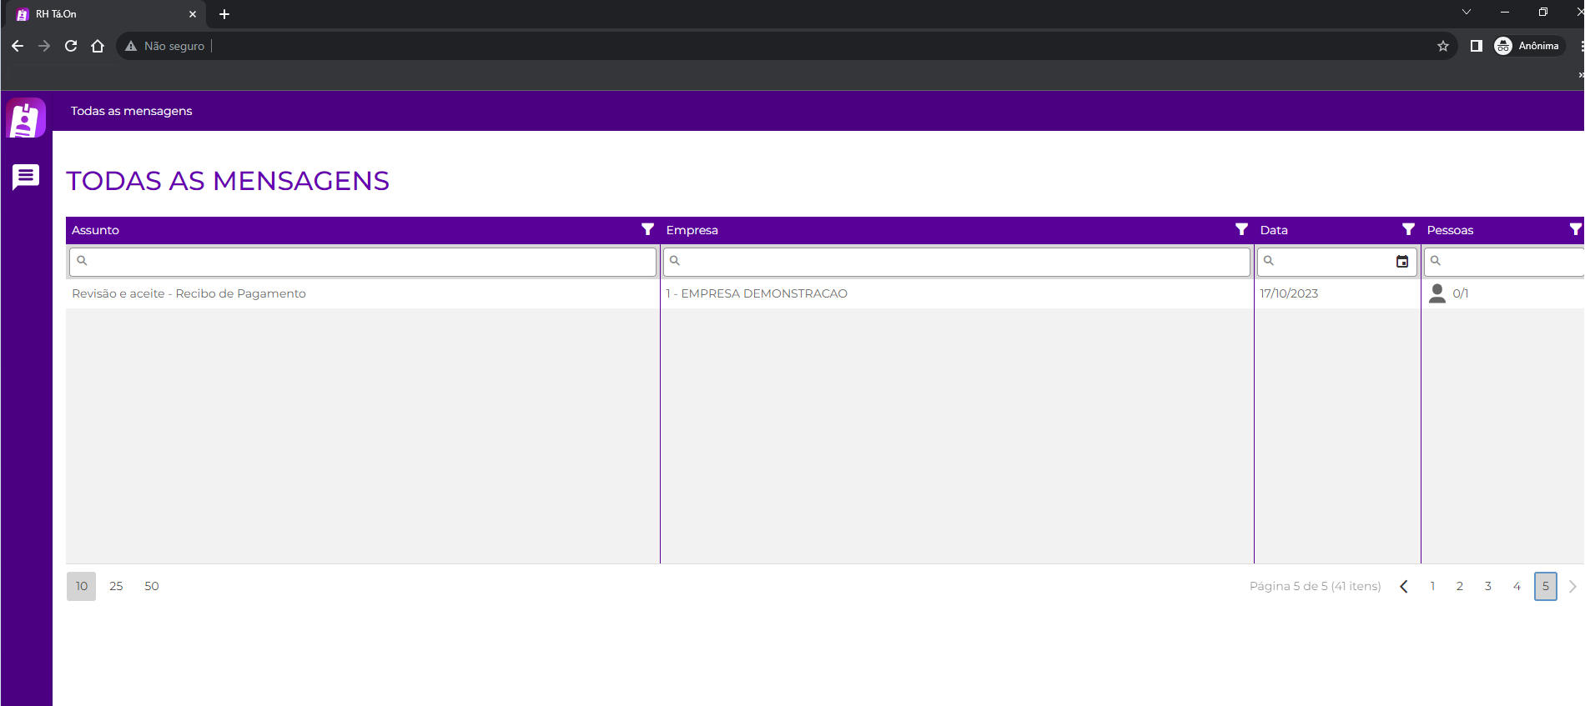Viewport: 1585px width, 706px height.
Task: Open the calendar date picker
Action: tap(1402, 262)
